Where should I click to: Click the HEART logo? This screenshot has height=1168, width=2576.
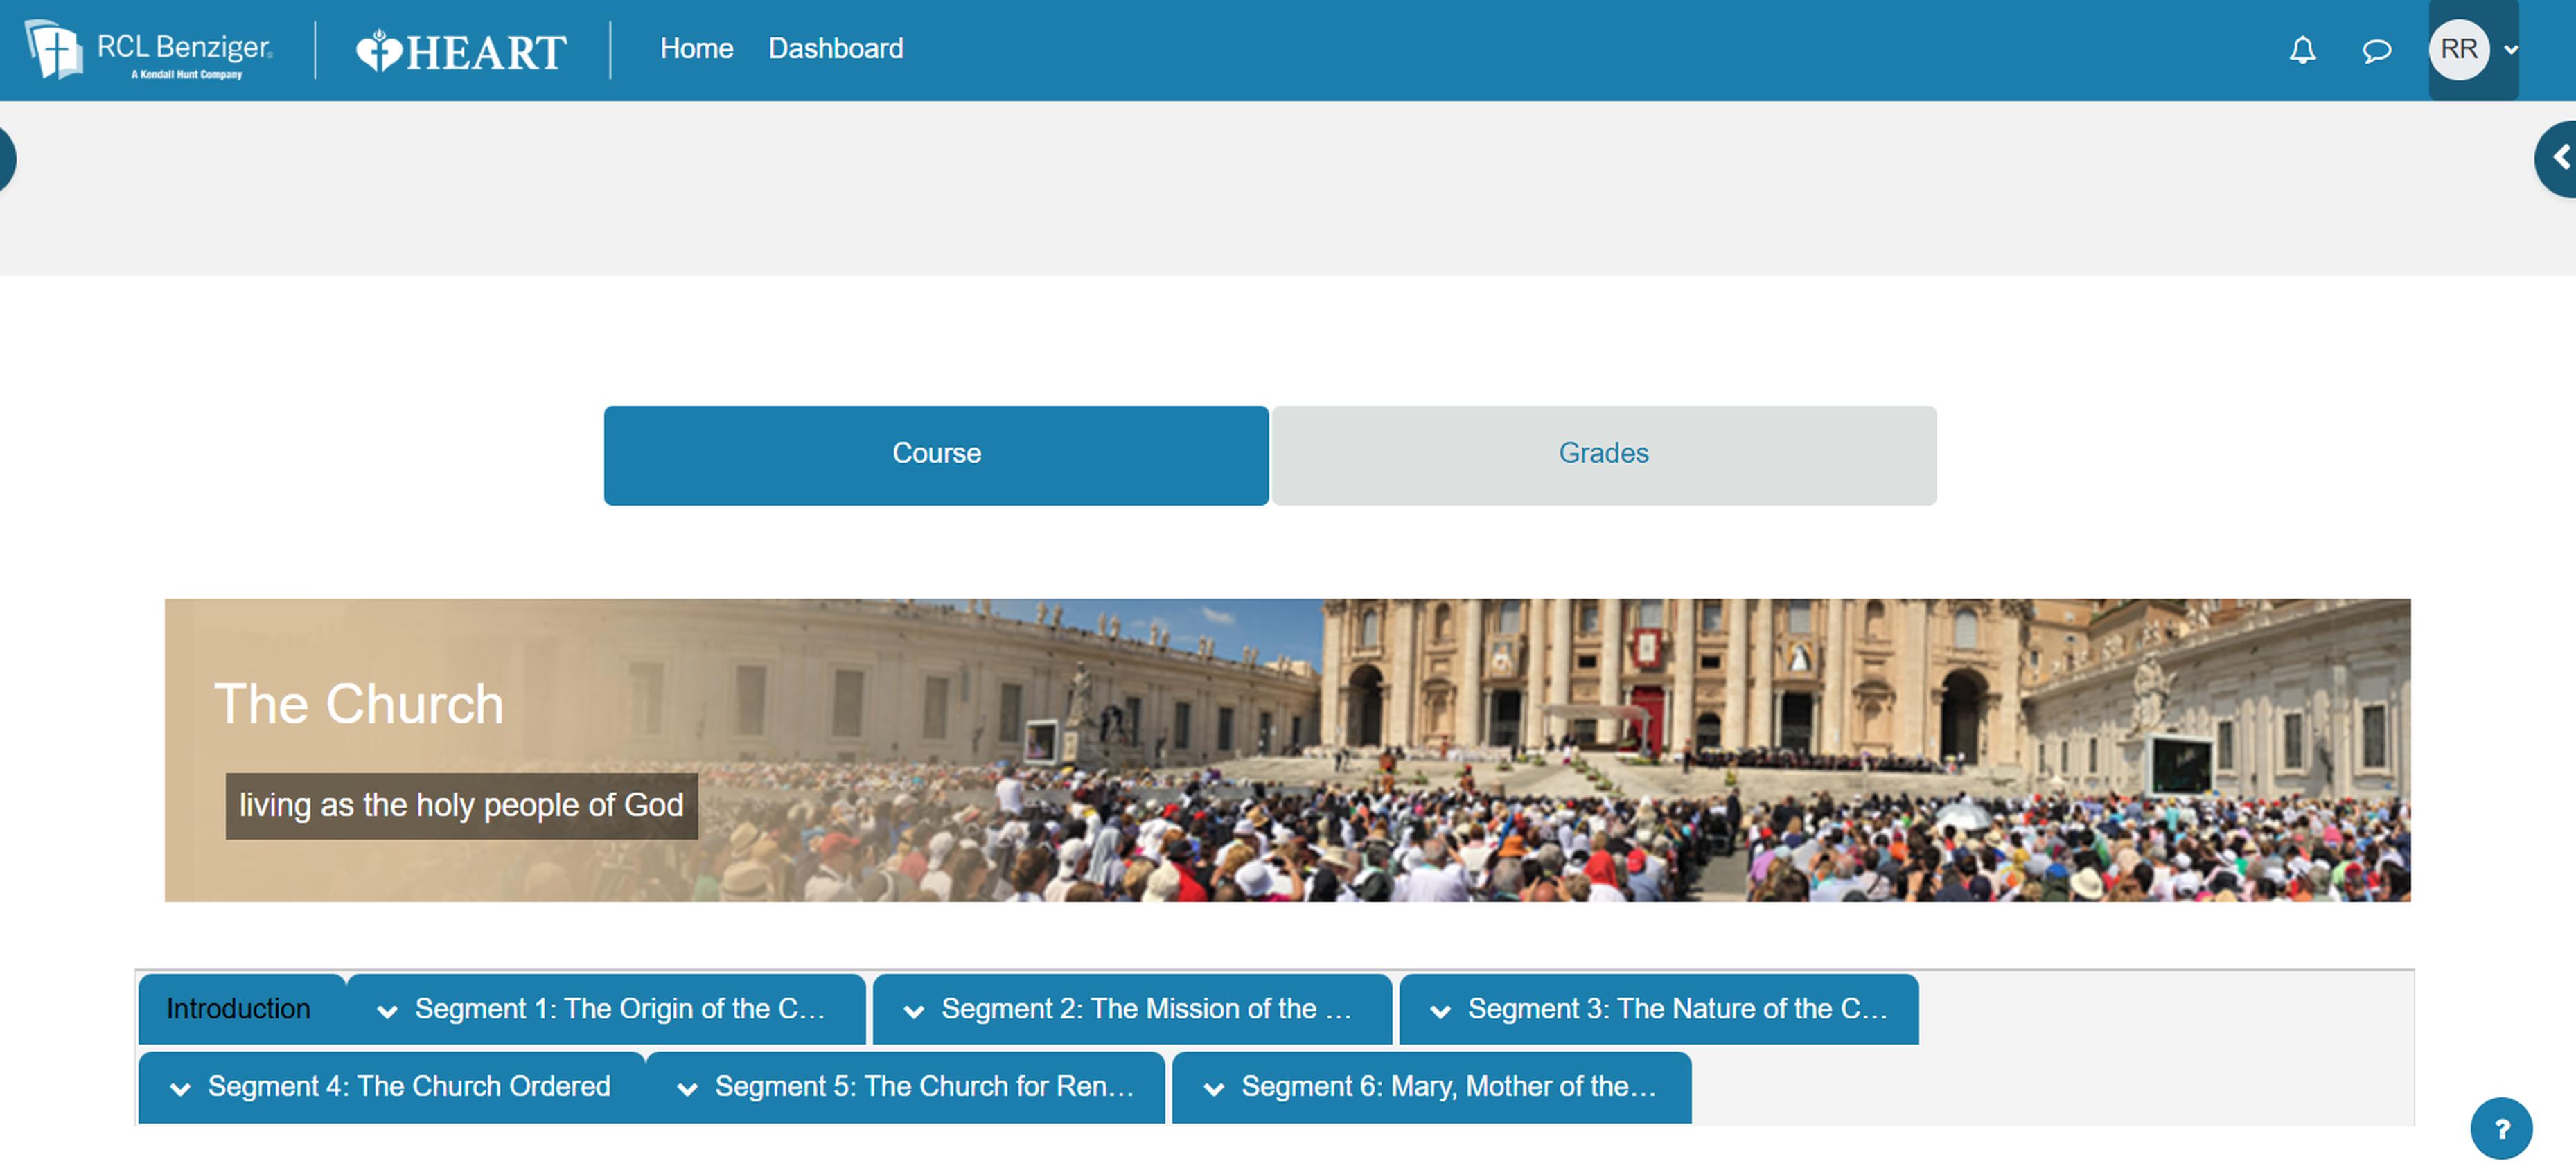pyautogui.click(x=462, y=51)
